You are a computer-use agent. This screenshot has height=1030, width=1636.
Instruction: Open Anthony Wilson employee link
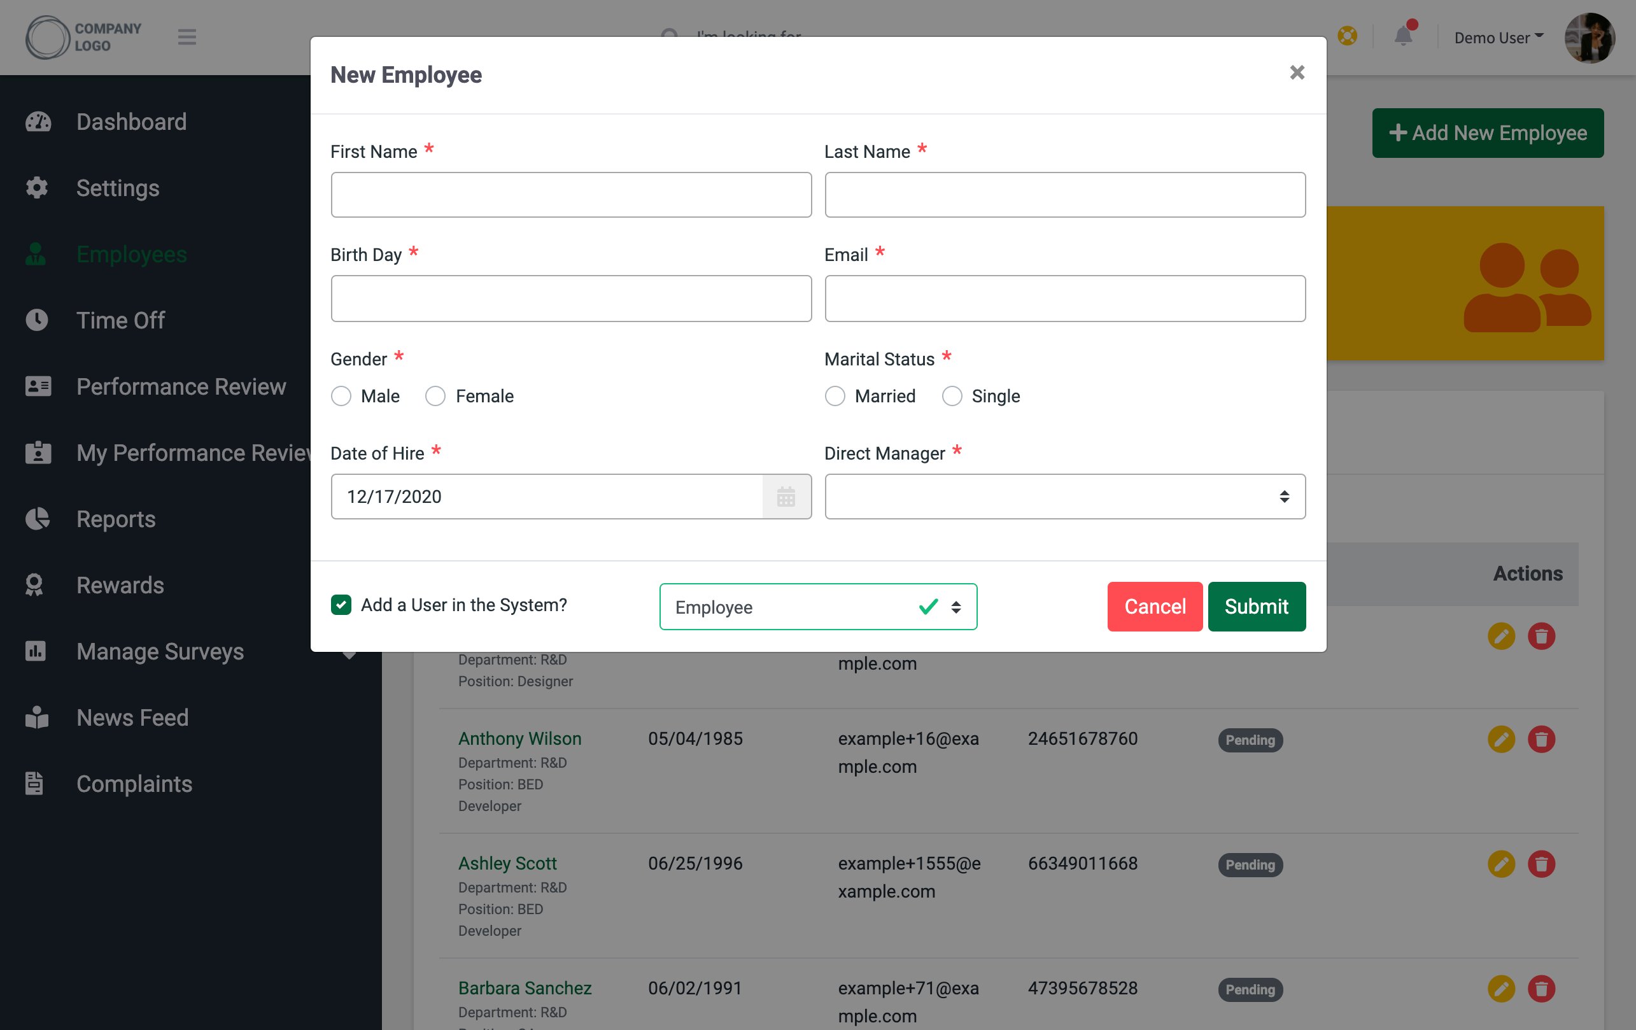[x=519, y=738]
